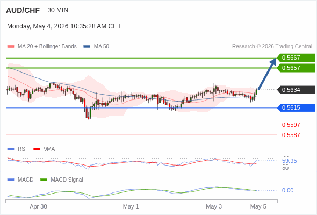Click the May 3 date axis label
The width and height of the screenshot is (317, 215).
pyautogui.click(x=214, y=206)
